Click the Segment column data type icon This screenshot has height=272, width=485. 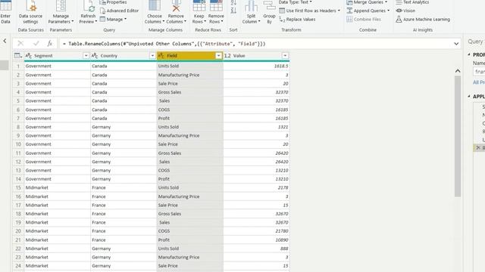(29, 55)
